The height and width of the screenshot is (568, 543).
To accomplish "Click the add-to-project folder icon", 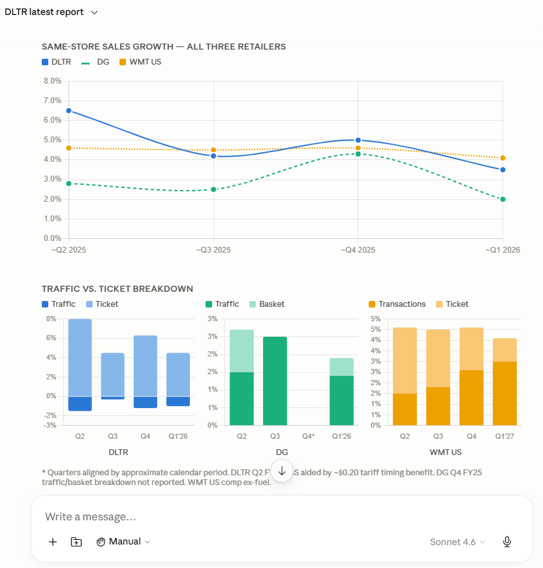I will [76, 541].
